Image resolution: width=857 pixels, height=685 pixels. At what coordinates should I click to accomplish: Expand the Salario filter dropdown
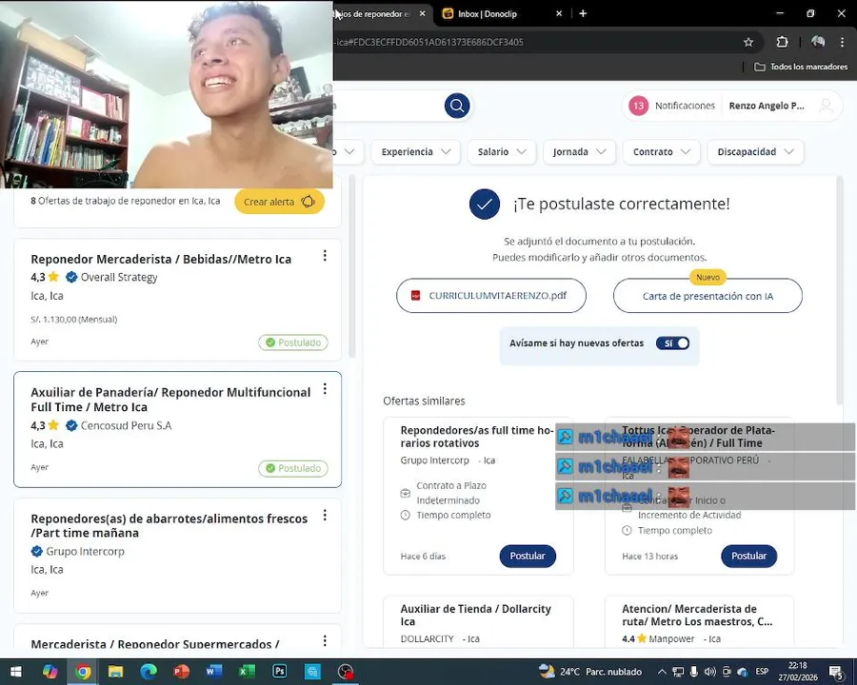pyautogui.click(x=502, y=152)
